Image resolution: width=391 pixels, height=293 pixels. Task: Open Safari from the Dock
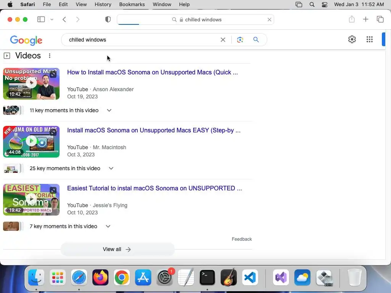coord(79,277)
